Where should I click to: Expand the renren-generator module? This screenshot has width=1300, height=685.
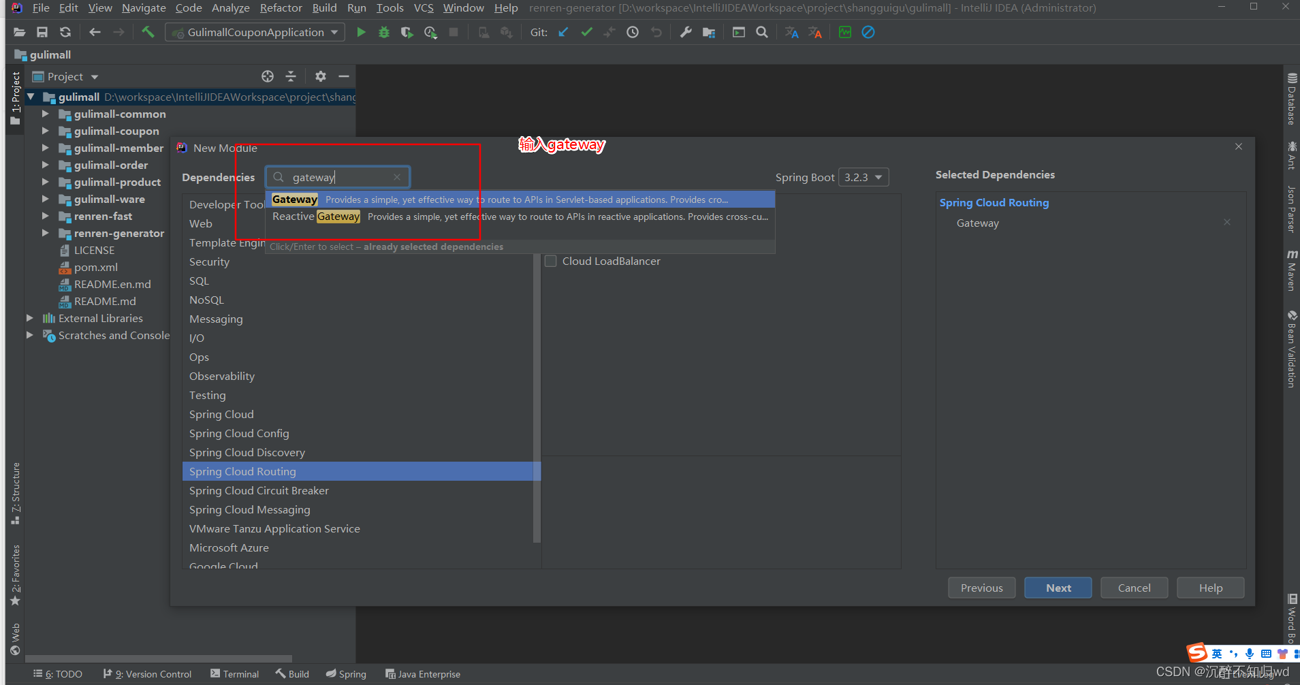(46, 233)
